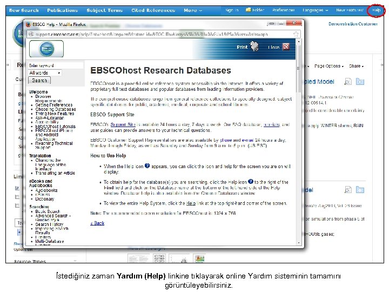Open Basic Search help topic
The image size is (389, 292).
[48, 211]
